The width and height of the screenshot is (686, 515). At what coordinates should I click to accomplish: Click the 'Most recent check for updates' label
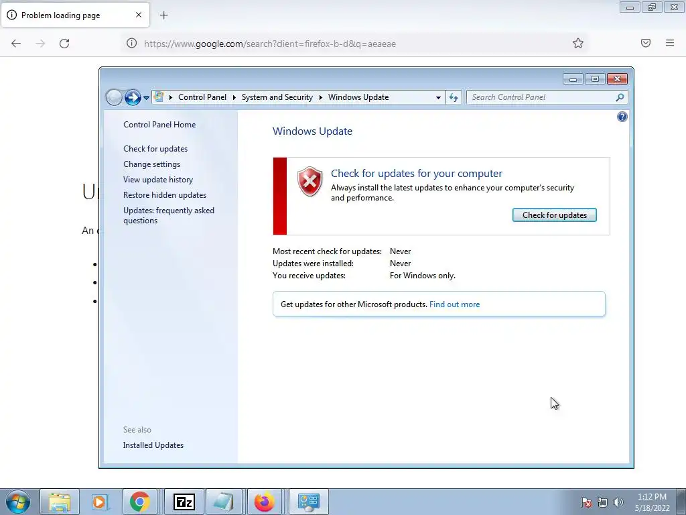[327, 251]
